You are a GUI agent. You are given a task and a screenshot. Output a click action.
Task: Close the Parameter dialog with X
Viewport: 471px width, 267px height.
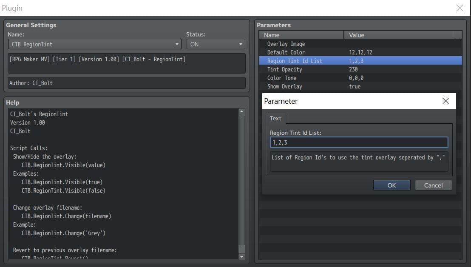pos(446,101)
